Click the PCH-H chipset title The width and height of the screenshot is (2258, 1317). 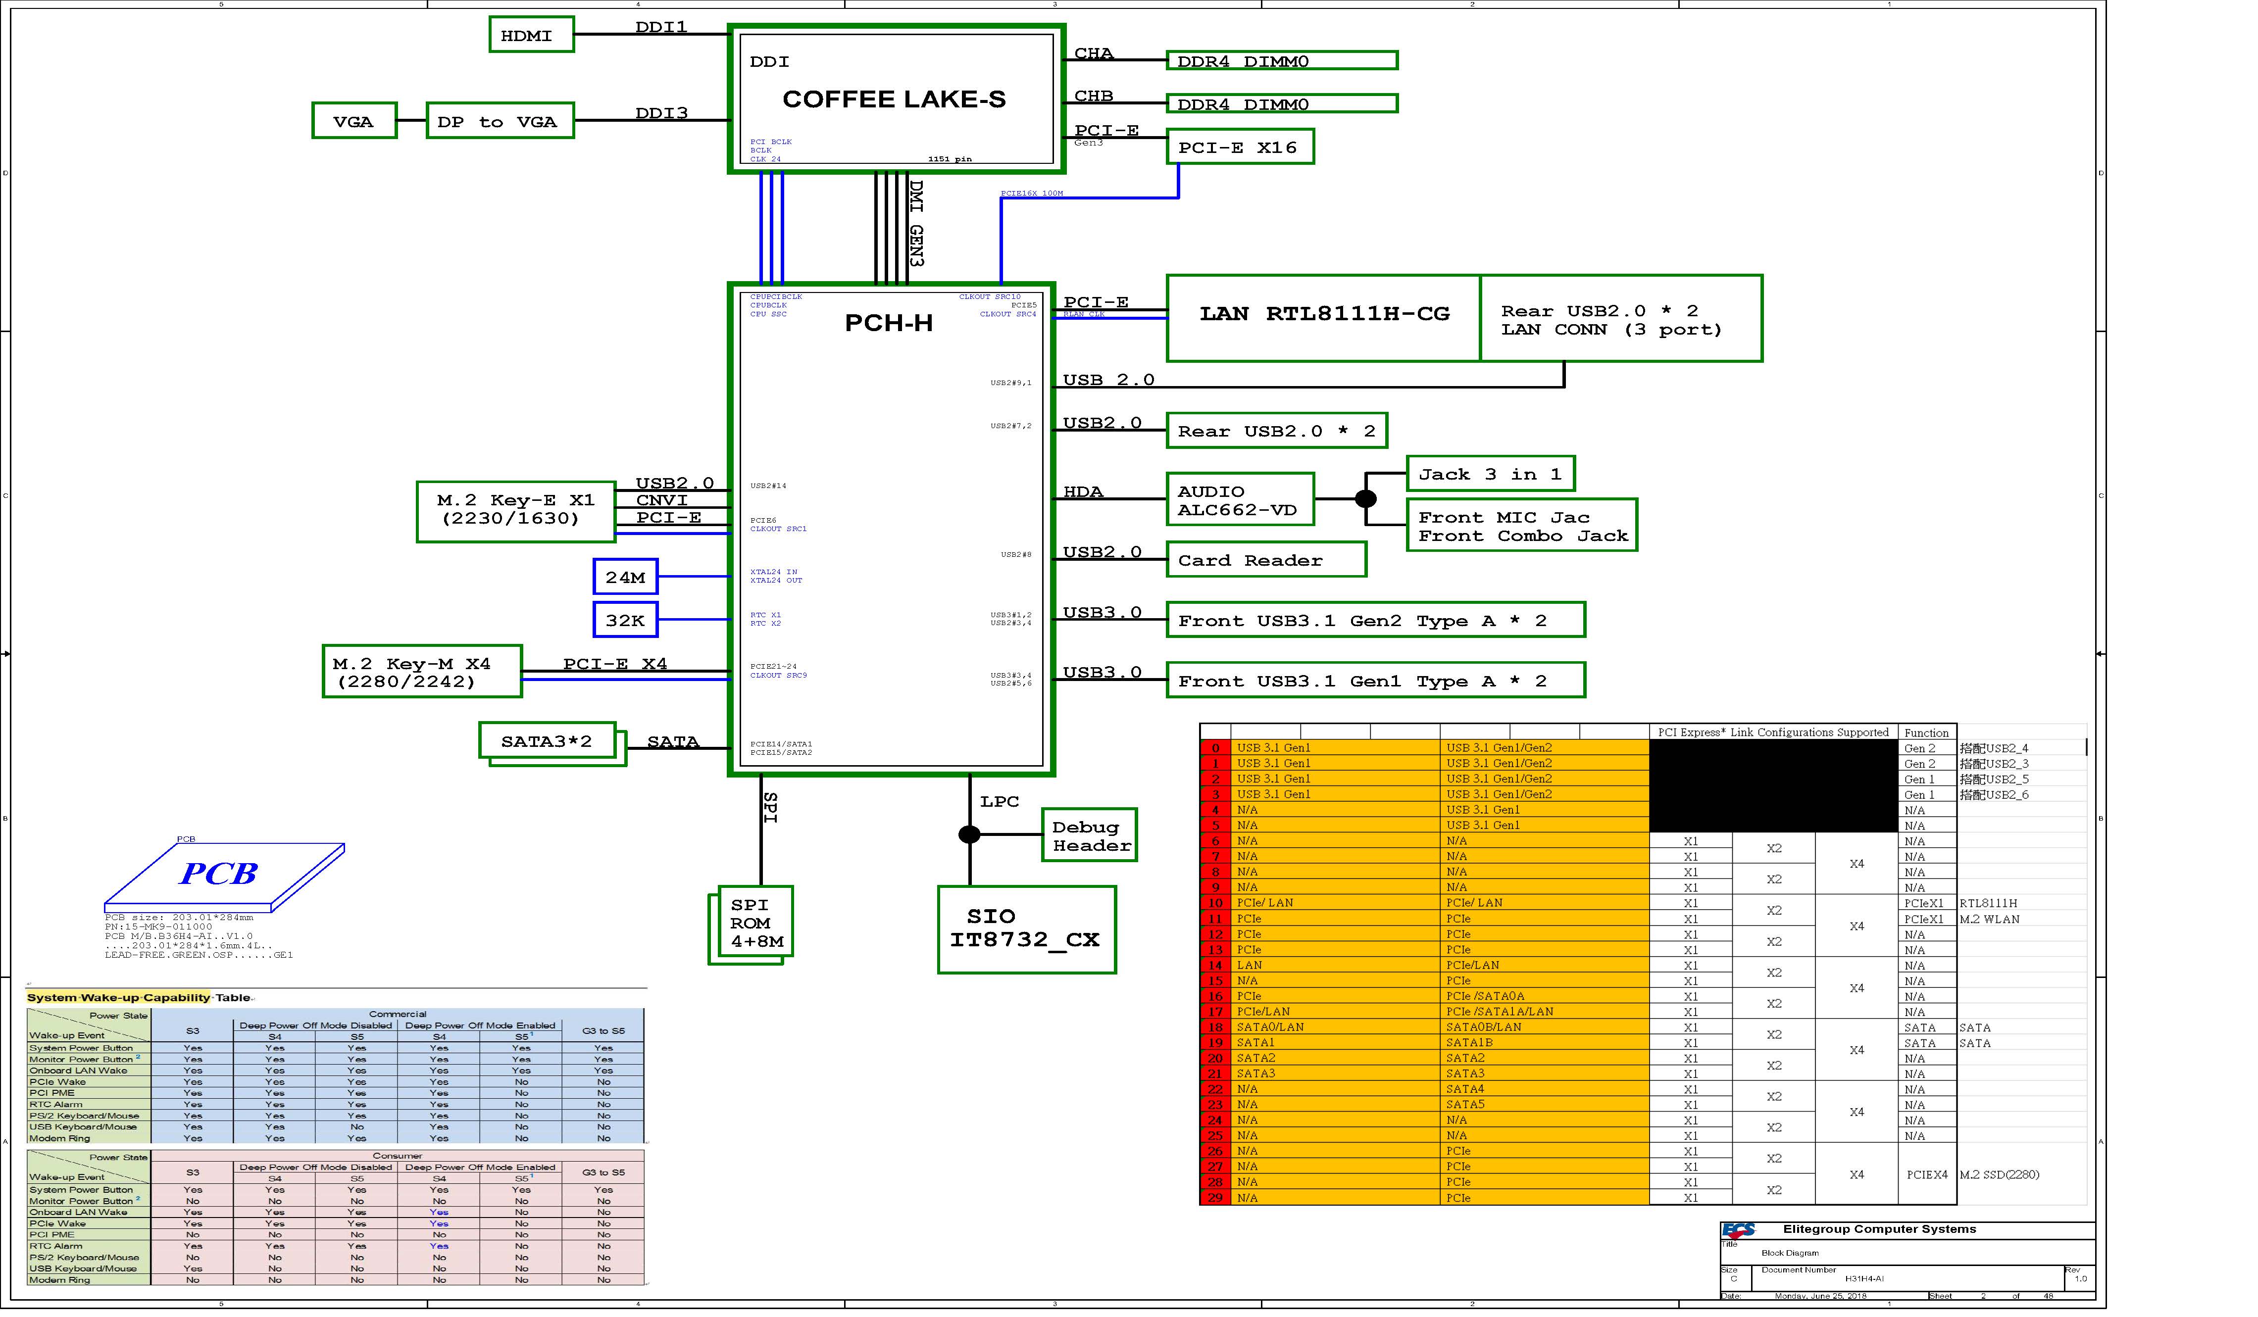point(888,323)
